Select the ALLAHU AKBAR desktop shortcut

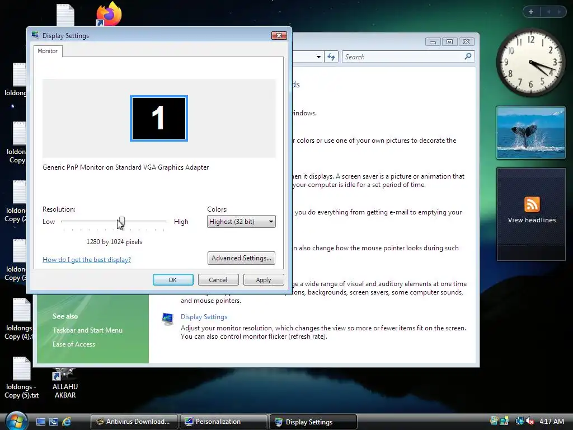pos(65,383)
